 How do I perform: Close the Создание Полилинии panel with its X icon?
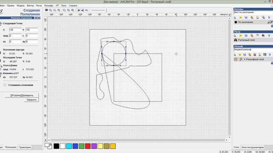(39, 18)
